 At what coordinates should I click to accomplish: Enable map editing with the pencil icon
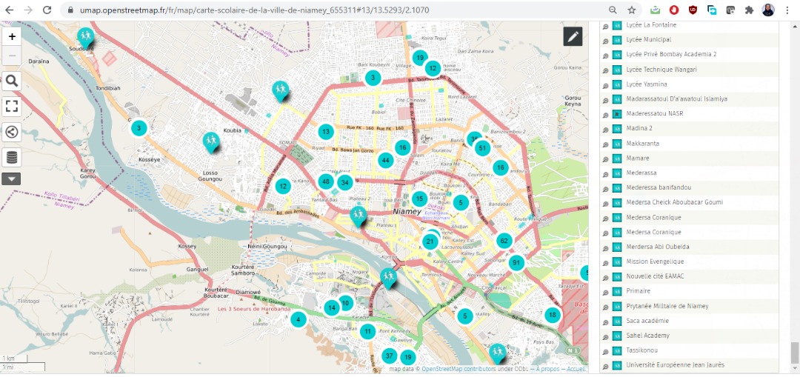click(x=573, y=36)
